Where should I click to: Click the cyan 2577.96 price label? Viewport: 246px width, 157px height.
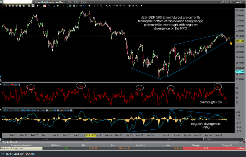(x=240, y=71)
